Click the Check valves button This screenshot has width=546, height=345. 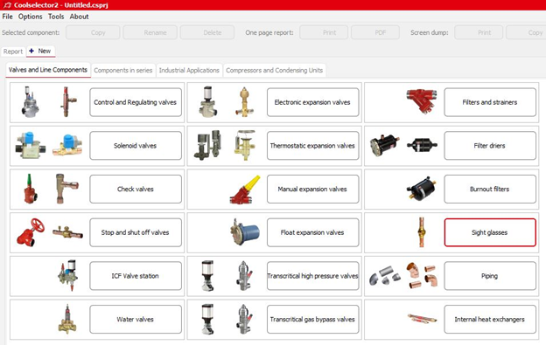point(136,189)
